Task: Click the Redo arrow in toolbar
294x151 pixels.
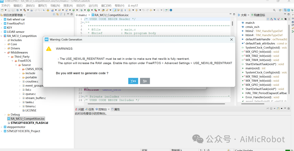Action: (39, 10)
